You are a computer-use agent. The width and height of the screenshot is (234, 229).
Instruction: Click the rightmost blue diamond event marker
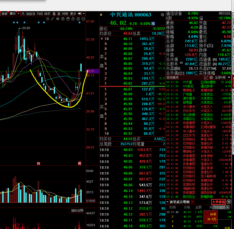tap(79, 23)
